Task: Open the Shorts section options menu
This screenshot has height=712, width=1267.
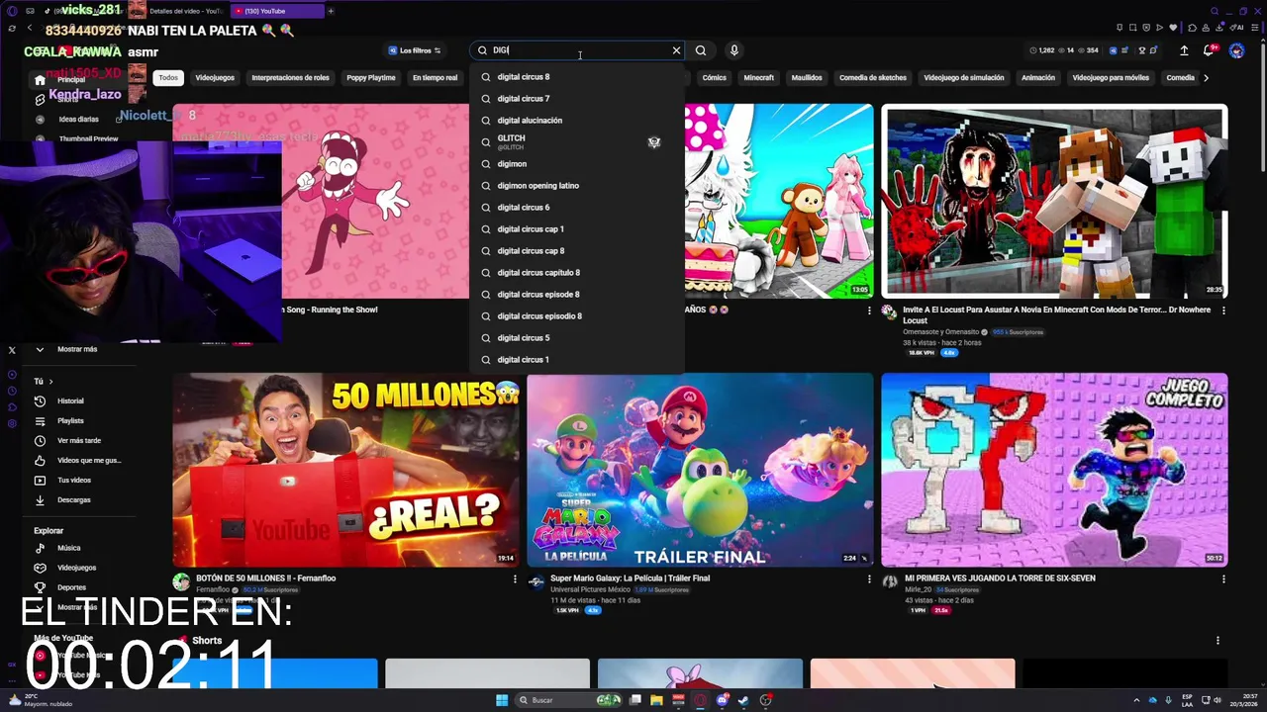Action: point(1218,641)
